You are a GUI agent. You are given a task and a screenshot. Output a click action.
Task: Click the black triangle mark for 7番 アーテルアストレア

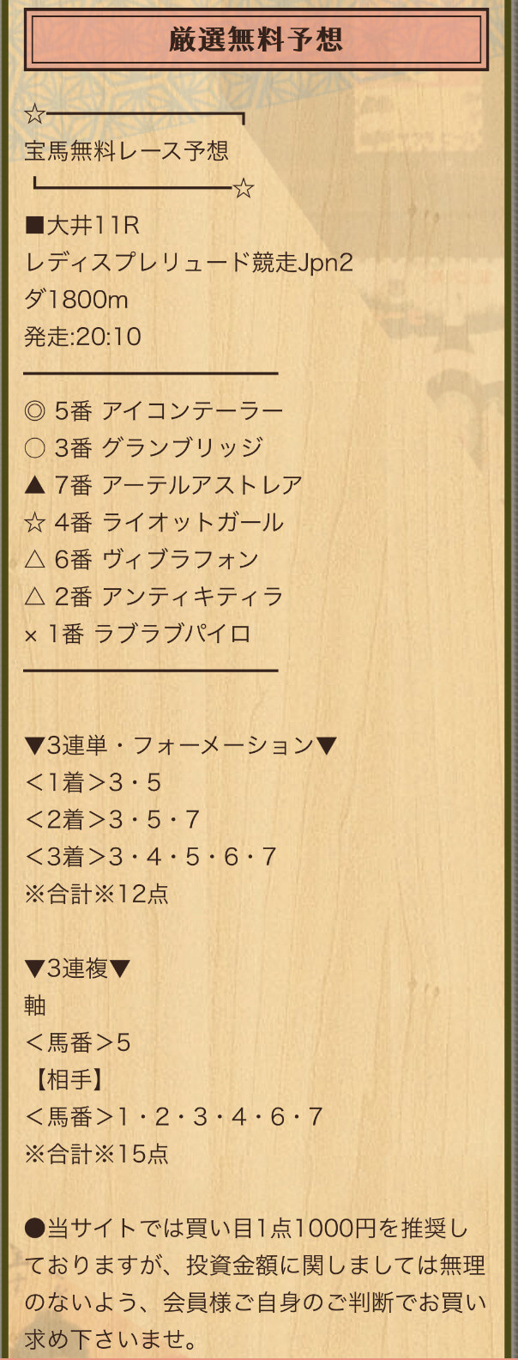[x=34, y=485]
